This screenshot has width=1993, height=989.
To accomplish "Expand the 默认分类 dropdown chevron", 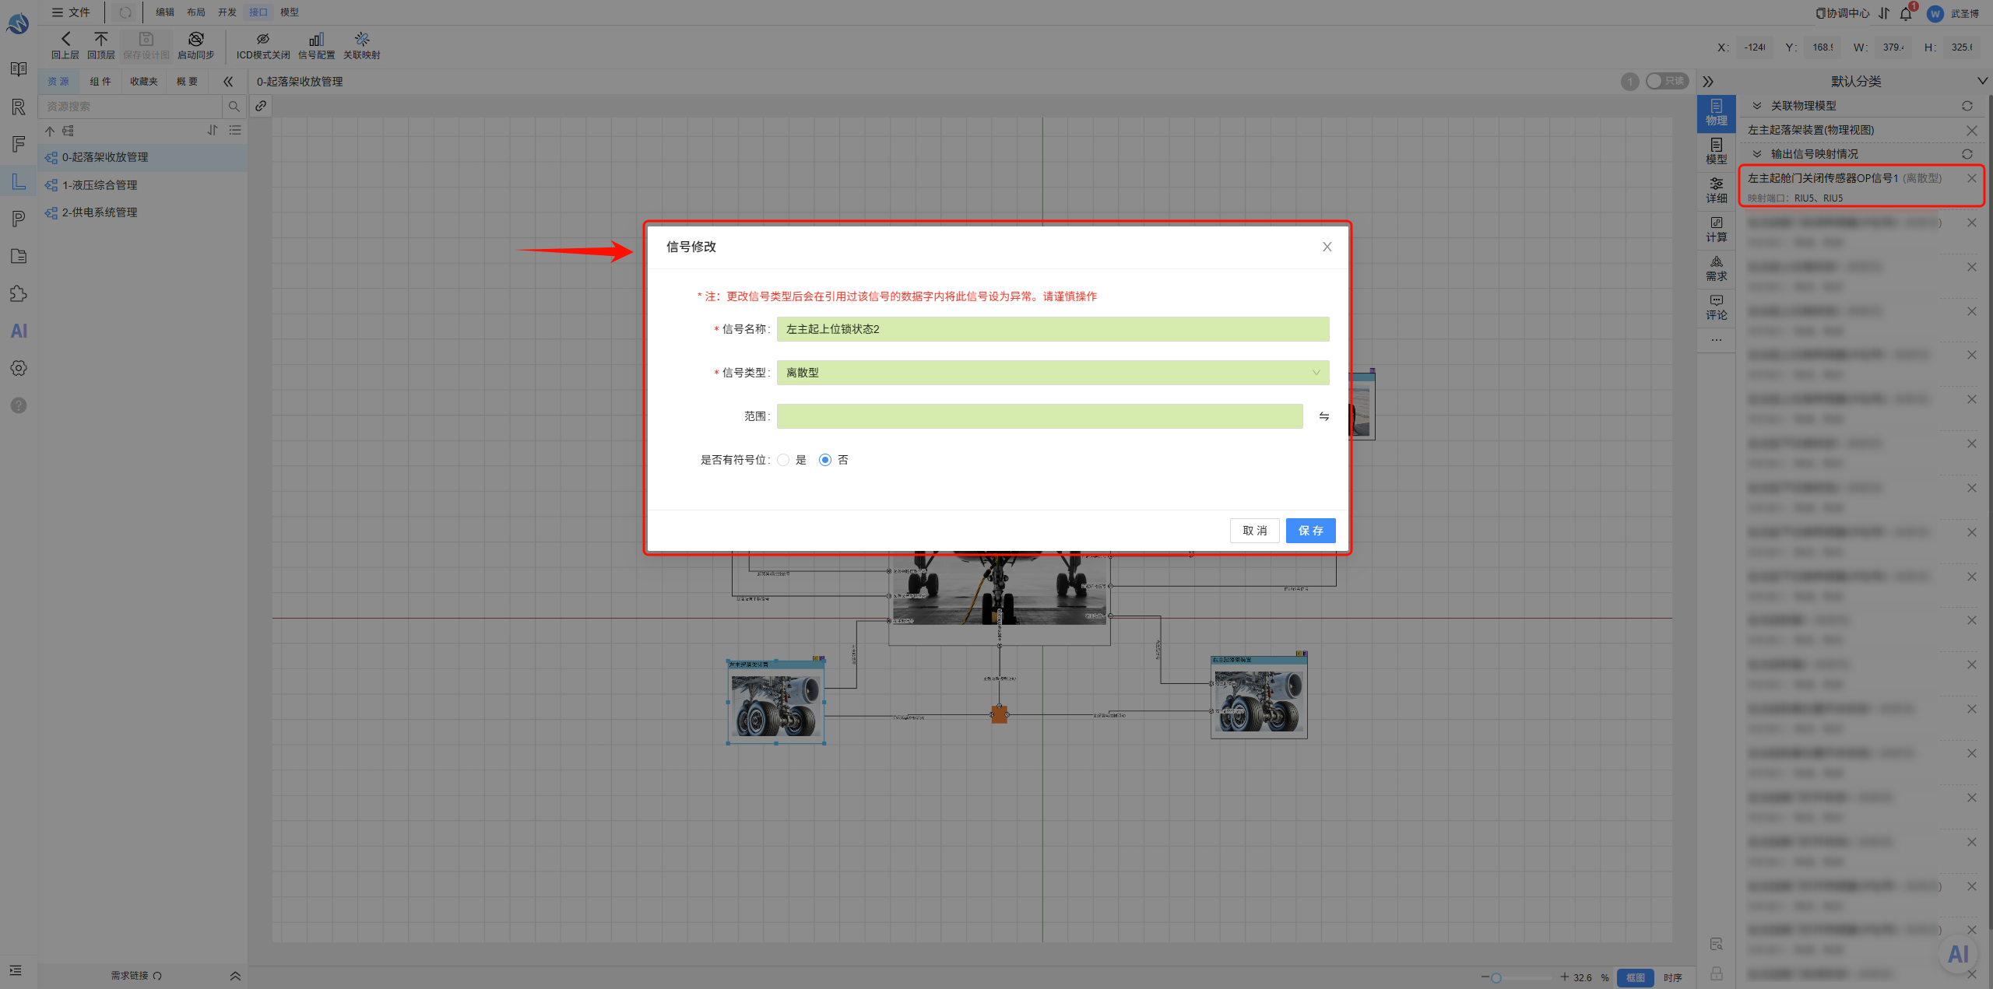I will pyautogui.click(x=1982, y=81).
